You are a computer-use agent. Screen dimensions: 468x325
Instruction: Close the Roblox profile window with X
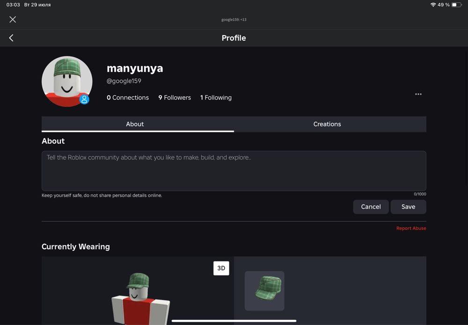point(13,19)
